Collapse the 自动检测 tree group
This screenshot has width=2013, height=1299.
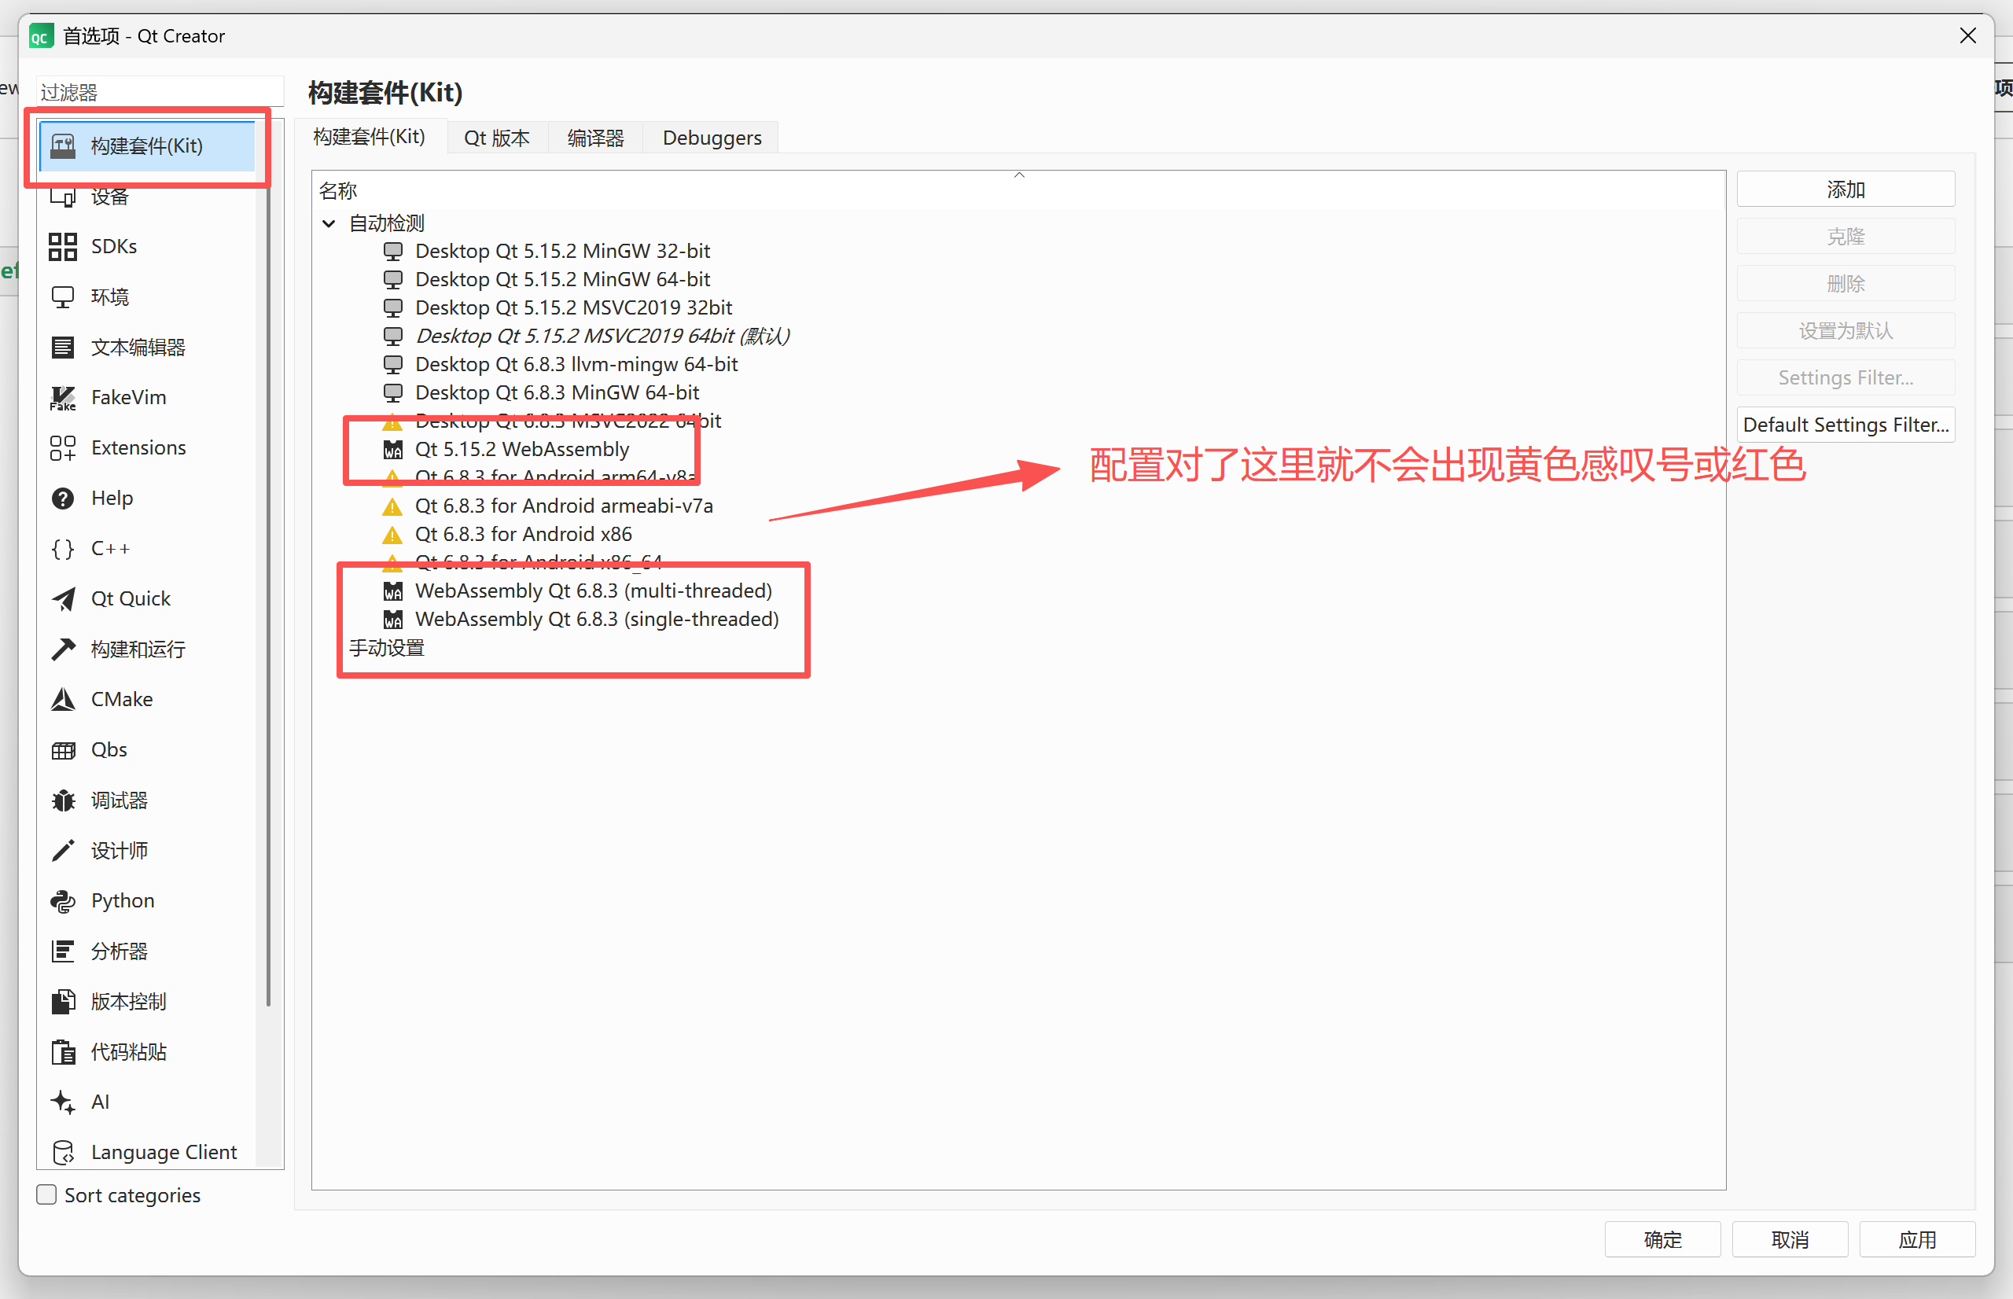point(329,223)
